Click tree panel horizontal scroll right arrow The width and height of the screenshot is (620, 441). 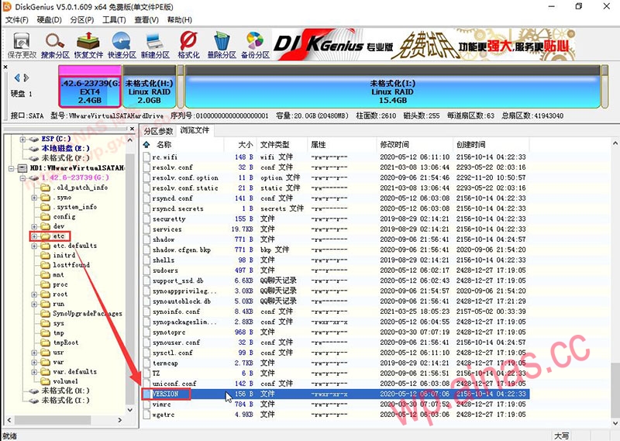pos(120,420)
